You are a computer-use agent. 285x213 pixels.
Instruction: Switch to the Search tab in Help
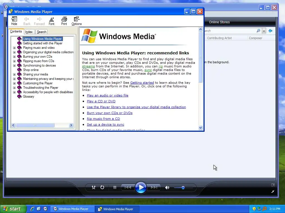[x=42, y=32]
